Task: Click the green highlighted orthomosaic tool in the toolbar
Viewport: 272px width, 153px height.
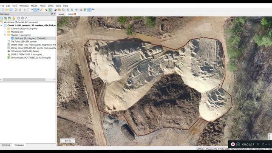Action: click(x=50, y=10)
